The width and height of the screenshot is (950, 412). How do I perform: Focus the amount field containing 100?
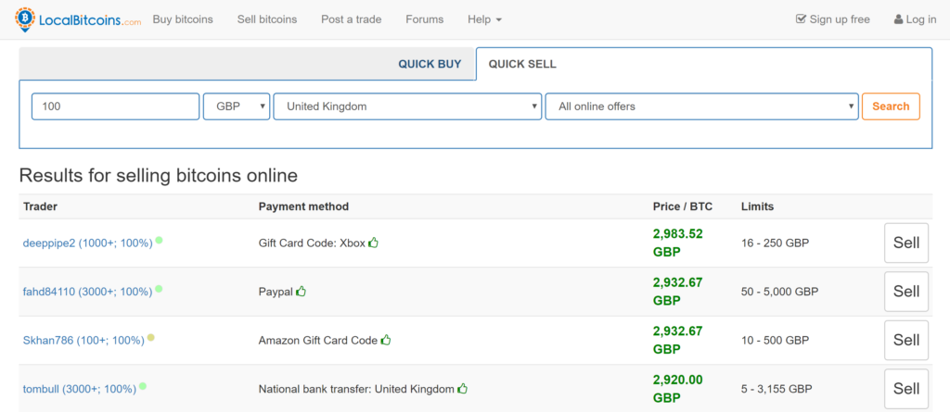115,106
